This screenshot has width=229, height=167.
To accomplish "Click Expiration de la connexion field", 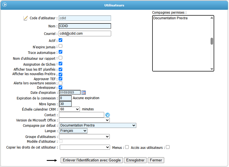I will click(x=65, y=98).
